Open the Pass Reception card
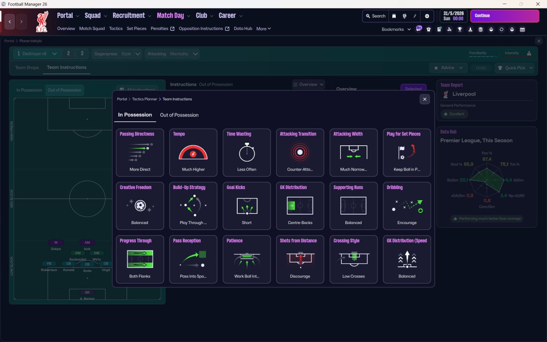547x342 pixels. [193, 259]
